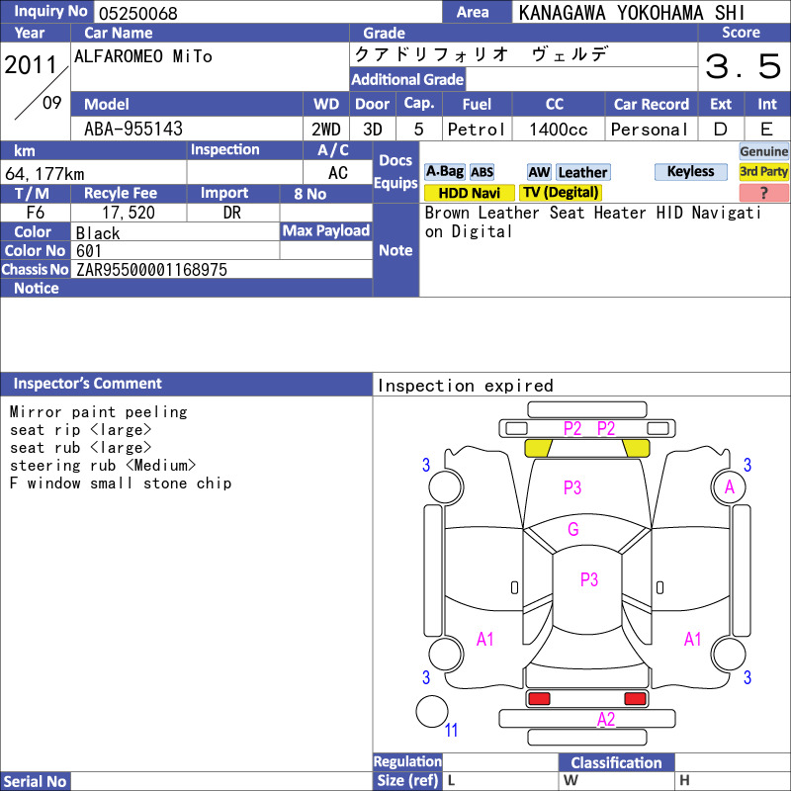Select the AW equipment badge
791x791 pixels.
[x=539, y=172]
